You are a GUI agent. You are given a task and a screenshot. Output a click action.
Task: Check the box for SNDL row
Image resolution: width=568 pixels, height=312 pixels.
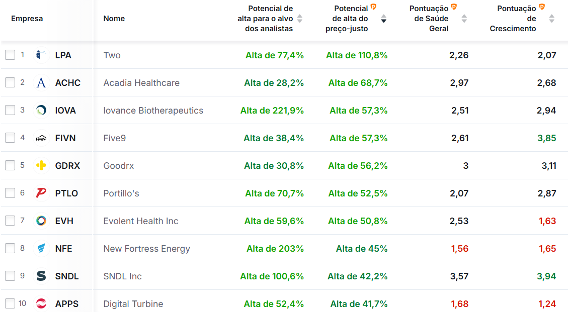pyautogui.click(x=10, y=276)
